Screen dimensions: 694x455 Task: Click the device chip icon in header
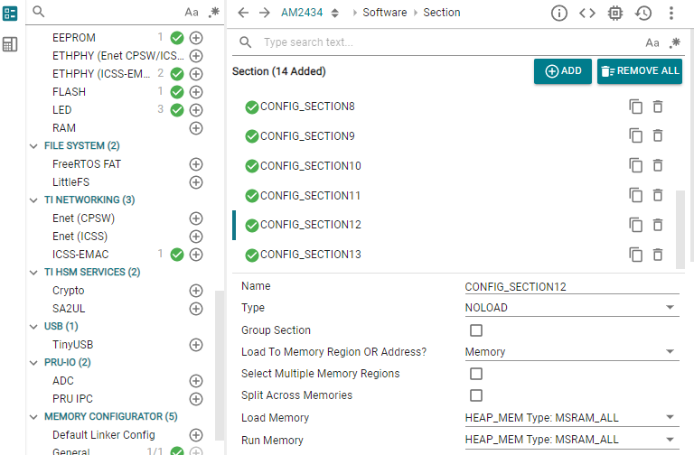[615, 13]
